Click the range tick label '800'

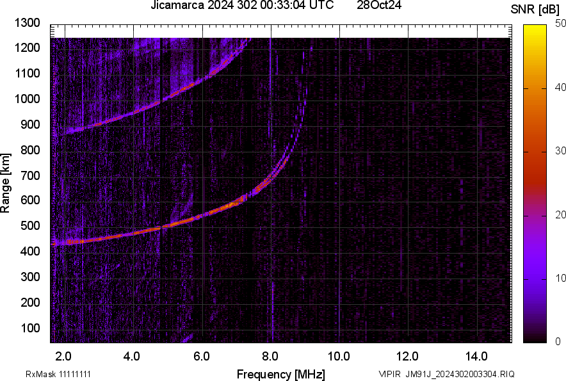coord(30,150)
